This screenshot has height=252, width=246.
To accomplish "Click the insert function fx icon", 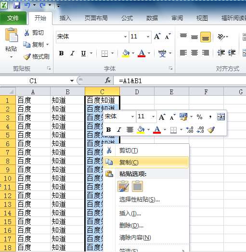I will (x=108, y=80).
